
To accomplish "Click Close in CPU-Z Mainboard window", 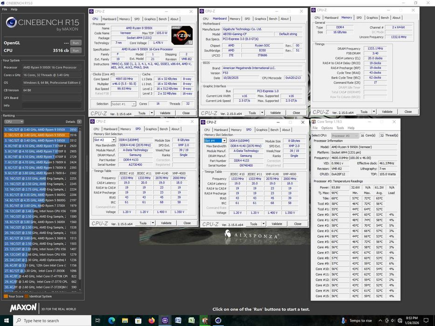I will [296, 113].
